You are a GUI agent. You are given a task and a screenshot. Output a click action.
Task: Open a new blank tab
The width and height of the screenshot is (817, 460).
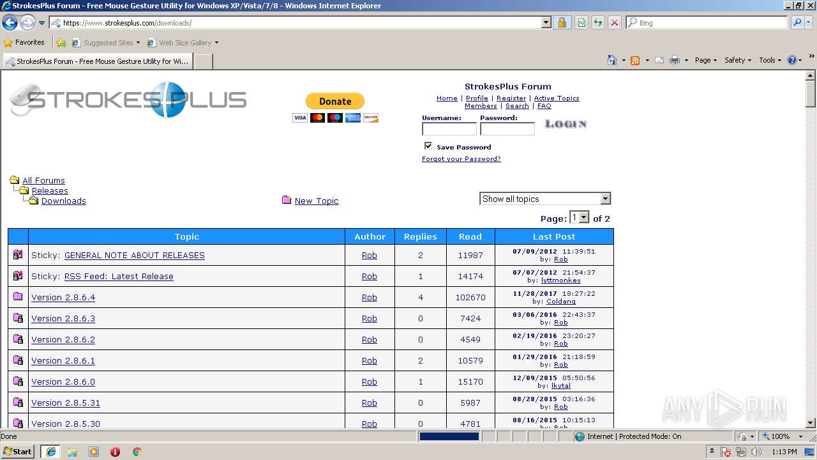pos(203,61)
